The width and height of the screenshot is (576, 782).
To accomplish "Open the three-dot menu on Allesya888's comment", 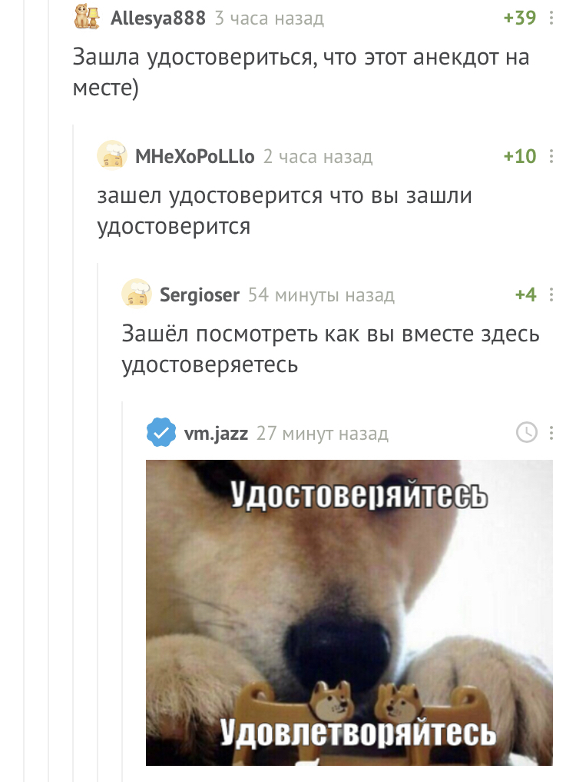I will tap(551, 18).
